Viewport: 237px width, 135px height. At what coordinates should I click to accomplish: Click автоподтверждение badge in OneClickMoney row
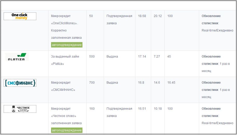(x=67, y=45)
